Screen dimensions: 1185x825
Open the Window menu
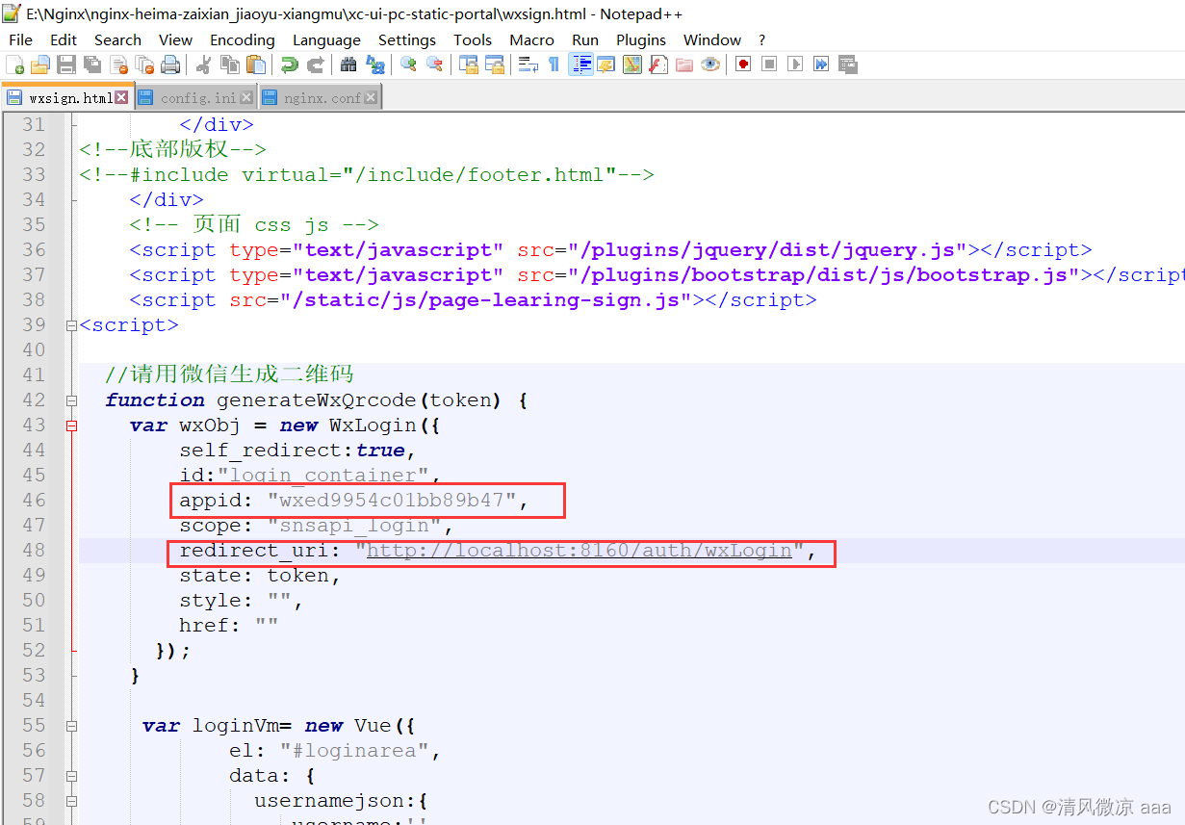tap(712, 39)
